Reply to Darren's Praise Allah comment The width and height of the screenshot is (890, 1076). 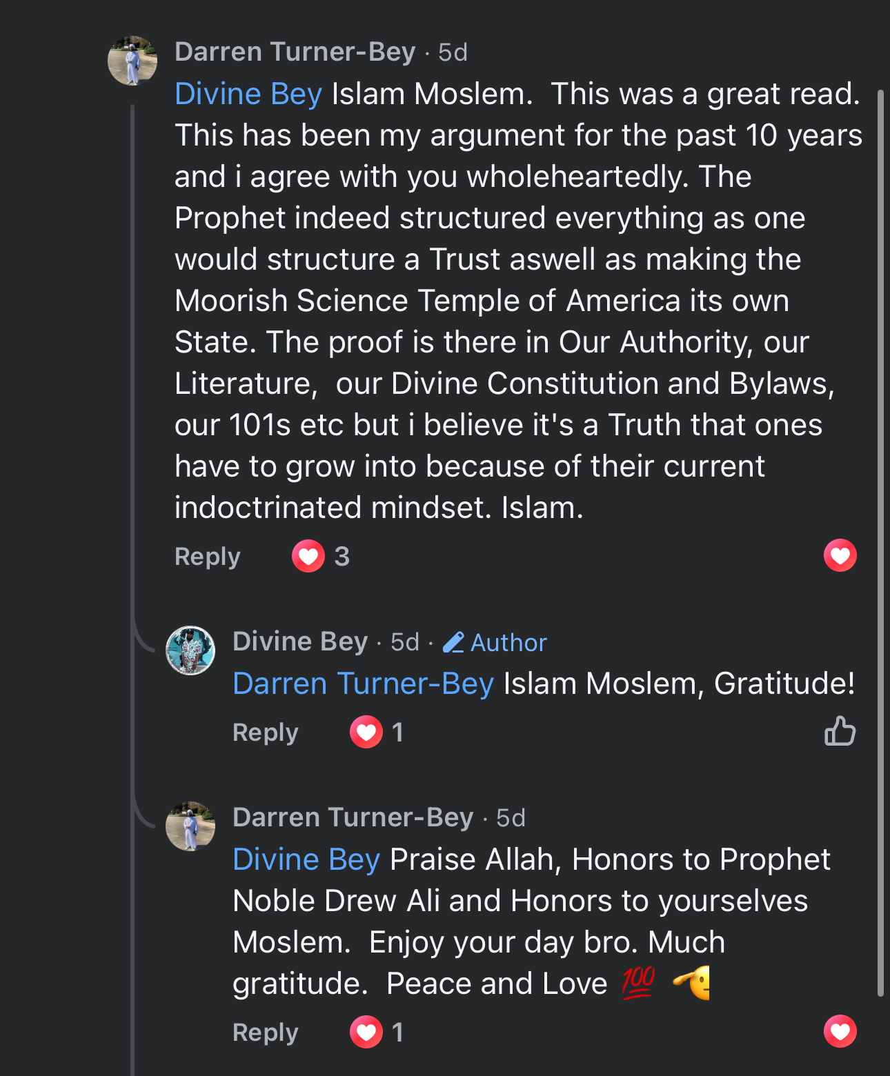(265, 1033)
